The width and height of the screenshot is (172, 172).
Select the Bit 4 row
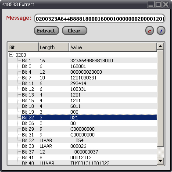click(x=82, y=72)
